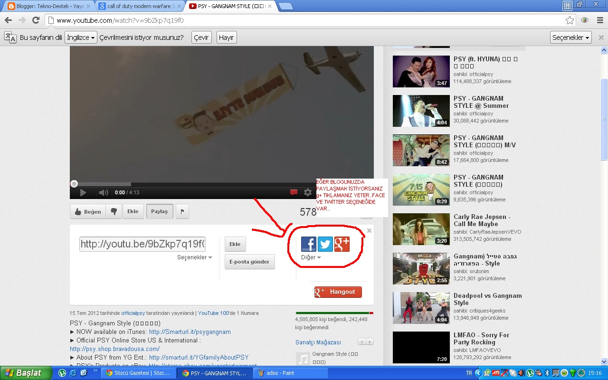Expand Diğer share options

pos(311,257)
